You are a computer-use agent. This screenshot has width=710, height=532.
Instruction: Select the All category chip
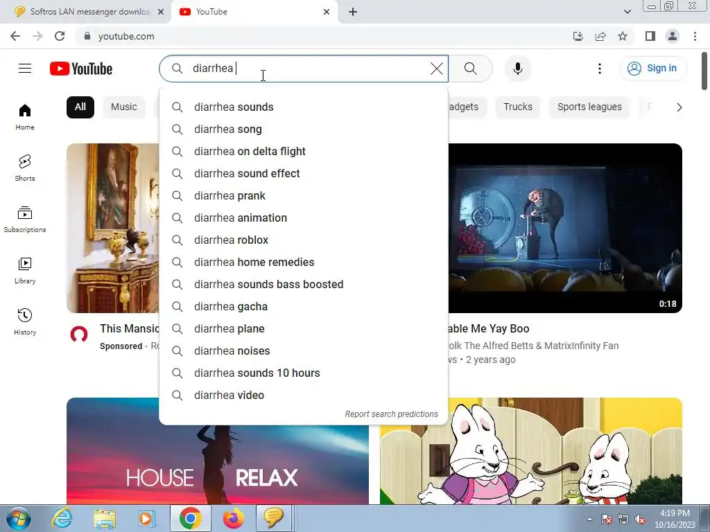(80, 107)
